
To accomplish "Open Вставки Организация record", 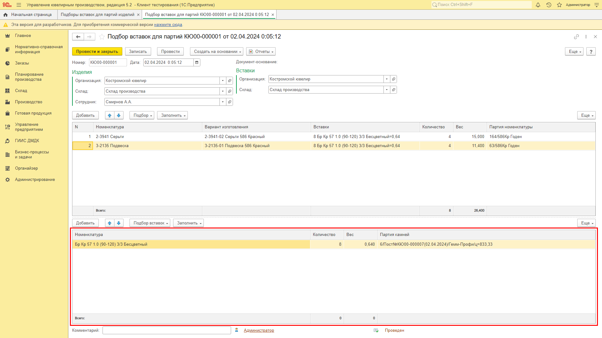I will point(393,79).
